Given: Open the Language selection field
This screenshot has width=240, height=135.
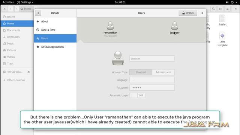Looking at the screenshot, I should tap(152, 80).
